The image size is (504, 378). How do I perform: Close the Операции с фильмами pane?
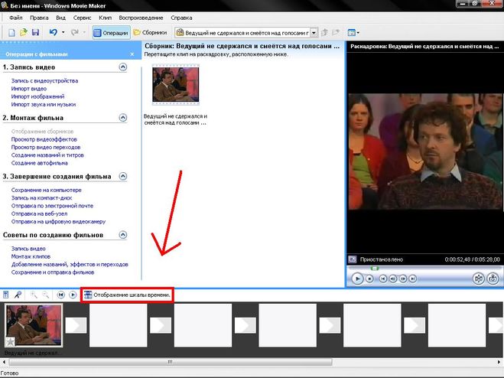(x=132, y=54)
